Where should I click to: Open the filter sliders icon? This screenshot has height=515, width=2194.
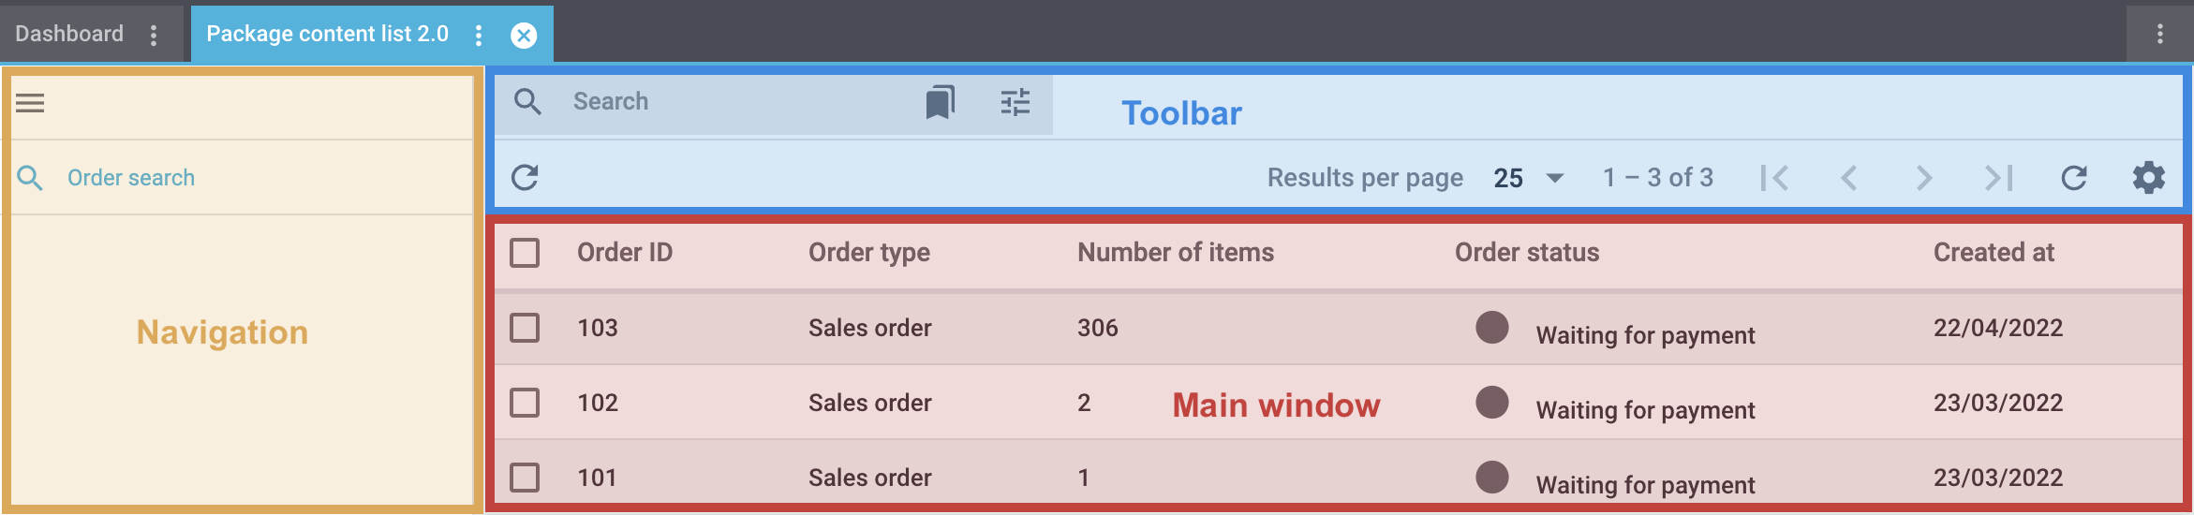point(1015,102)
